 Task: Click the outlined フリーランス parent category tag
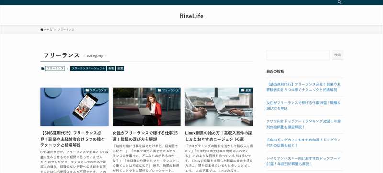(55, 69)
